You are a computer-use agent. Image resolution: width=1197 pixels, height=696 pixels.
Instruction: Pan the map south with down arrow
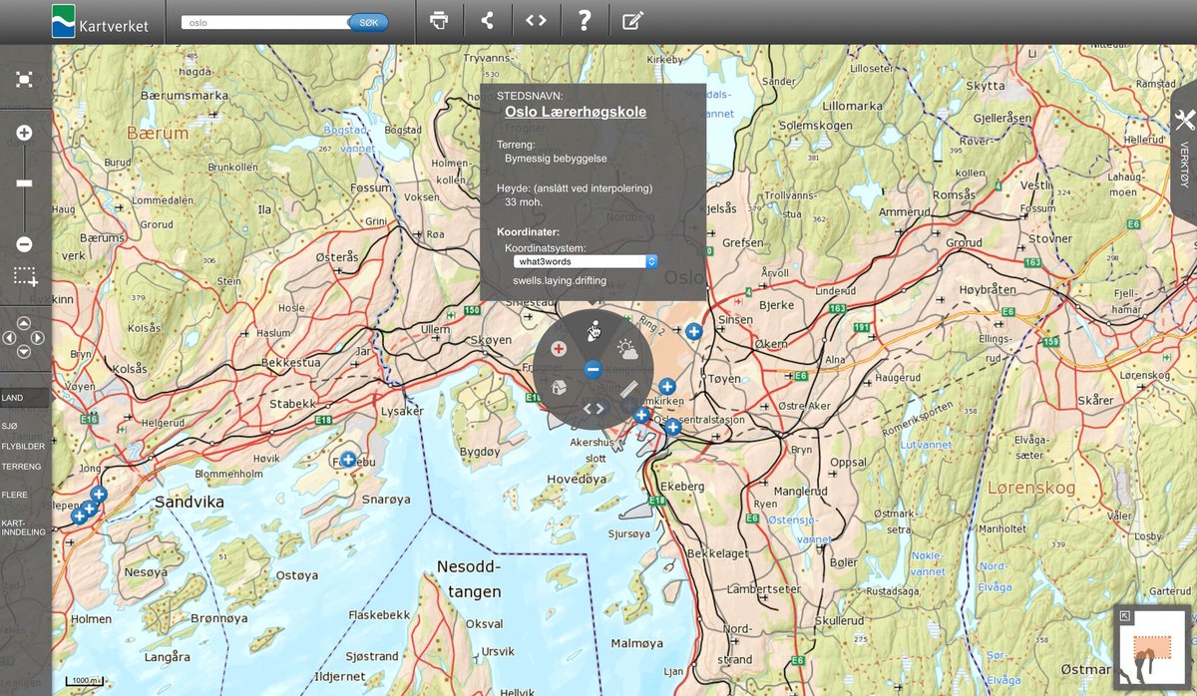[x=24, y=352]
